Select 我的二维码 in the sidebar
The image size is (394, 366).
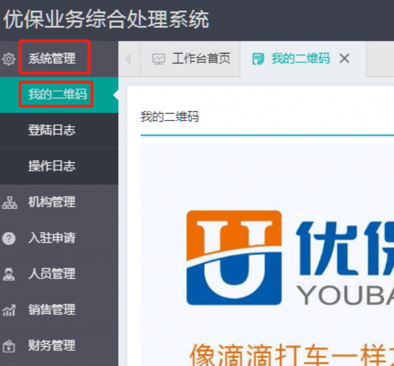tap(57, 95)
